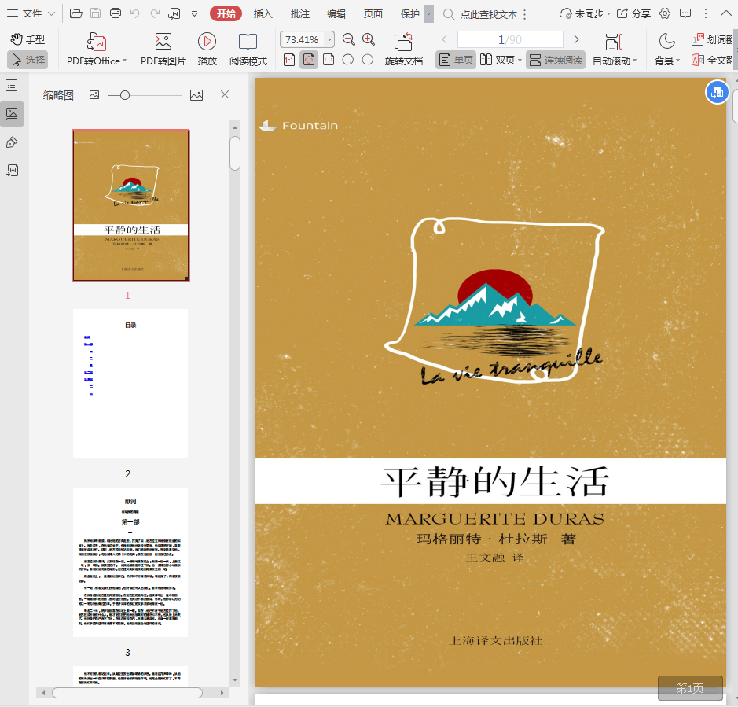Open the zoom percentage dropdown
Screen dimensions: 738x707
pyautogui.click(x=329, y=39)
